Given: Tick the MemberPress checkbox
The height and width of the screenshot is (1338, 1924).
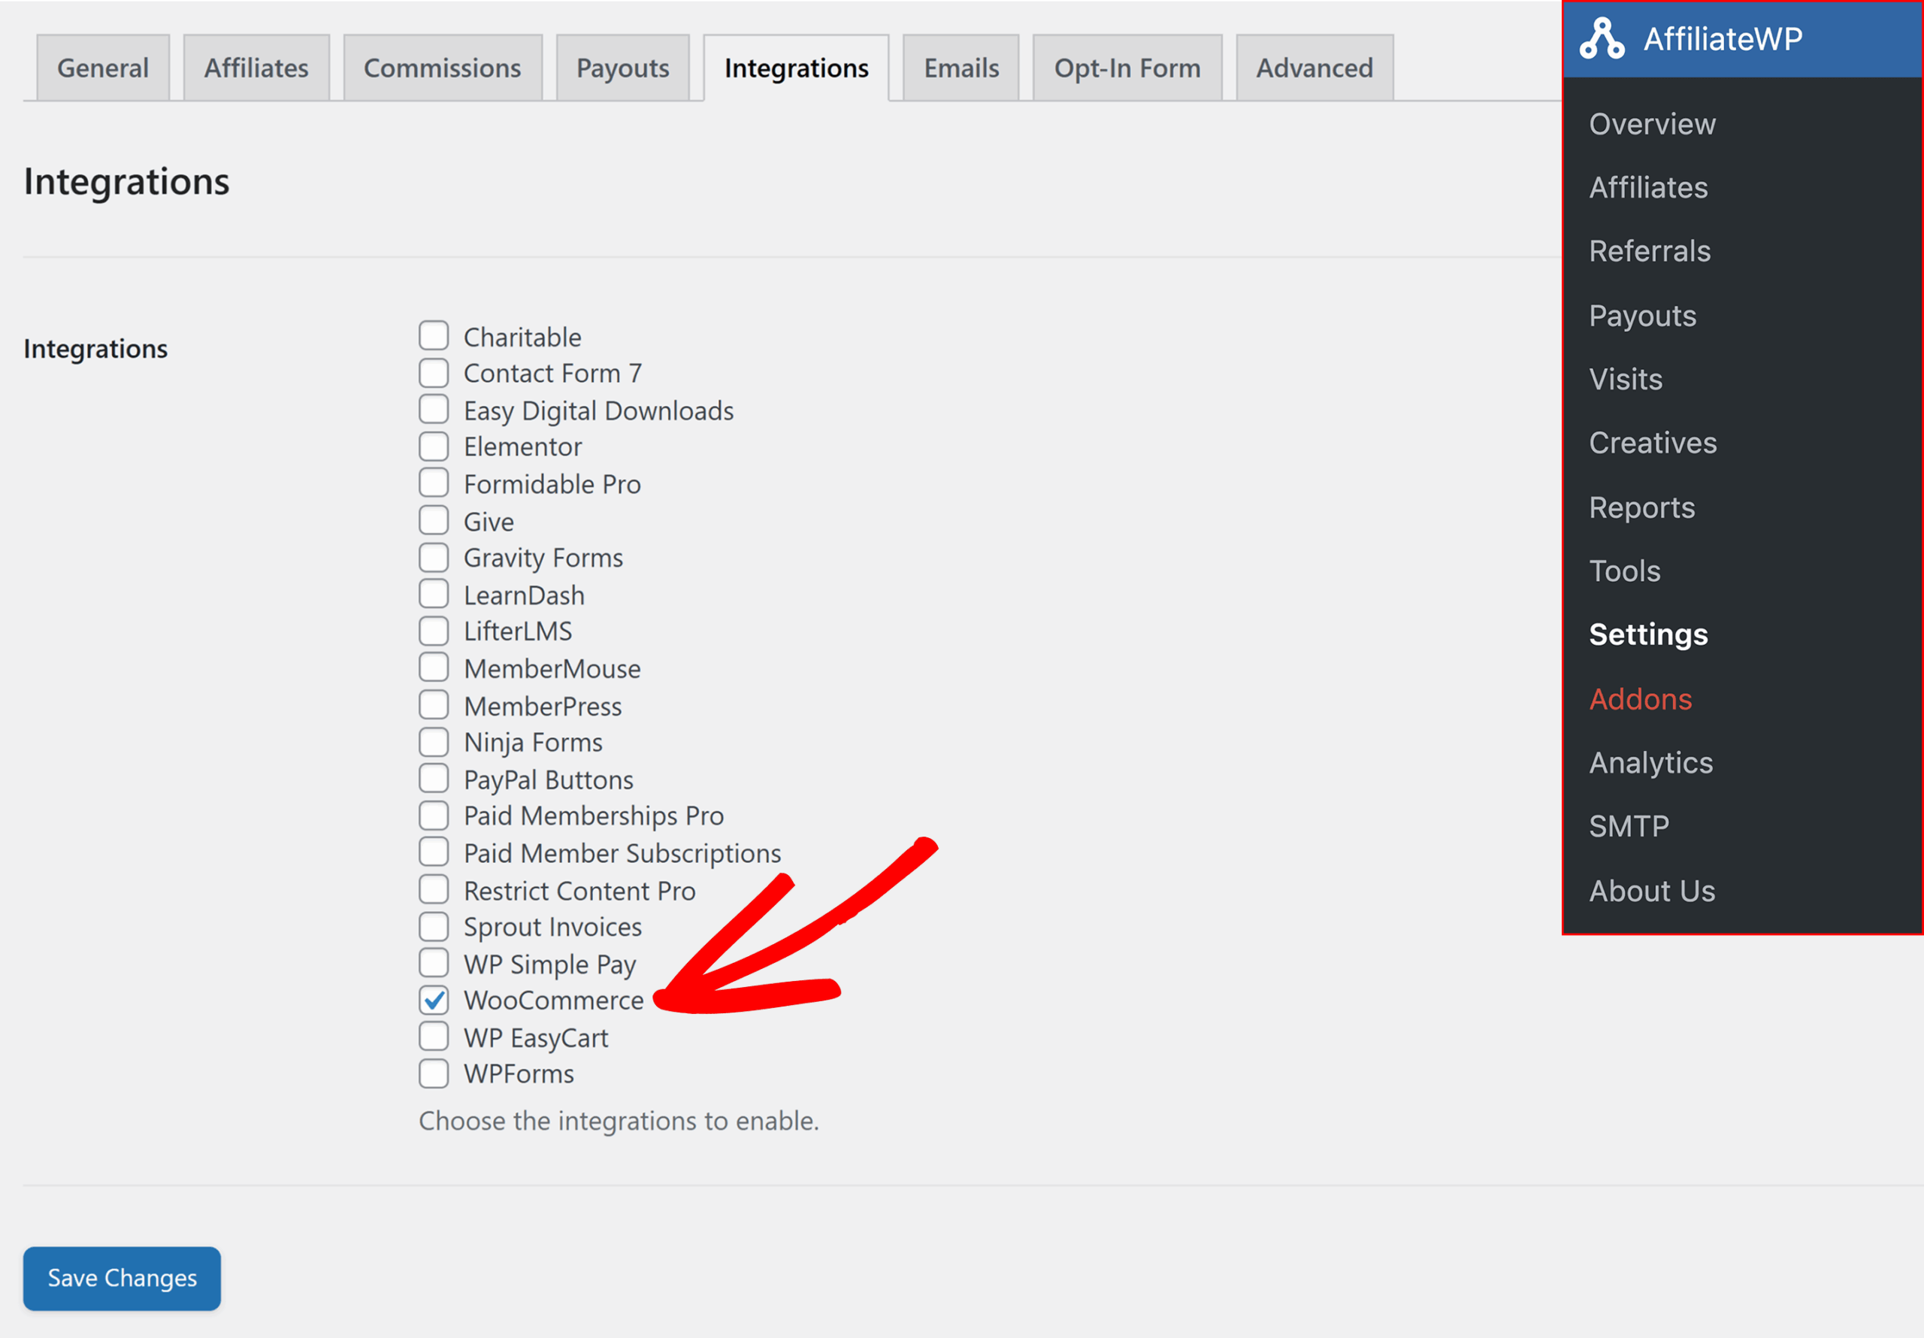Looking at the screenshot, I should point(434,705).
